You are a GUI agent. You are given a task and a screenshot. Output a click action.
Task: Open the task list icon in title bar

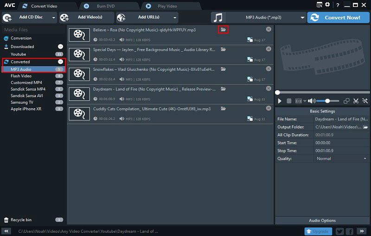pos(320,5)
